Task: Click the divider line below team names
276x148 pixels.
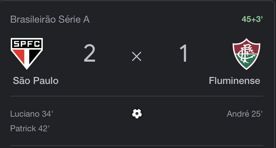Action: 137,96
